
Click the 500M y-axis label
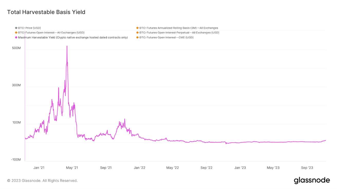[x=16, y=48]
